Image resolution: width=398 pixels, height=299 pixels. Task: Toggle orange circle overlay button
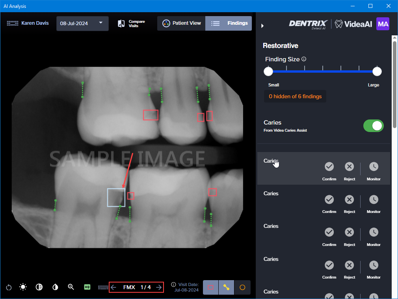(x=242, y=287)
